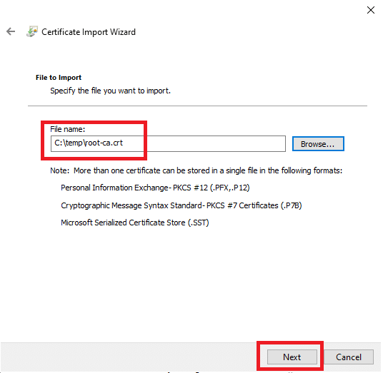Open the Browse file dialog
The height and width of the screenshot is (373, 383).
click(x=318, y=144)
